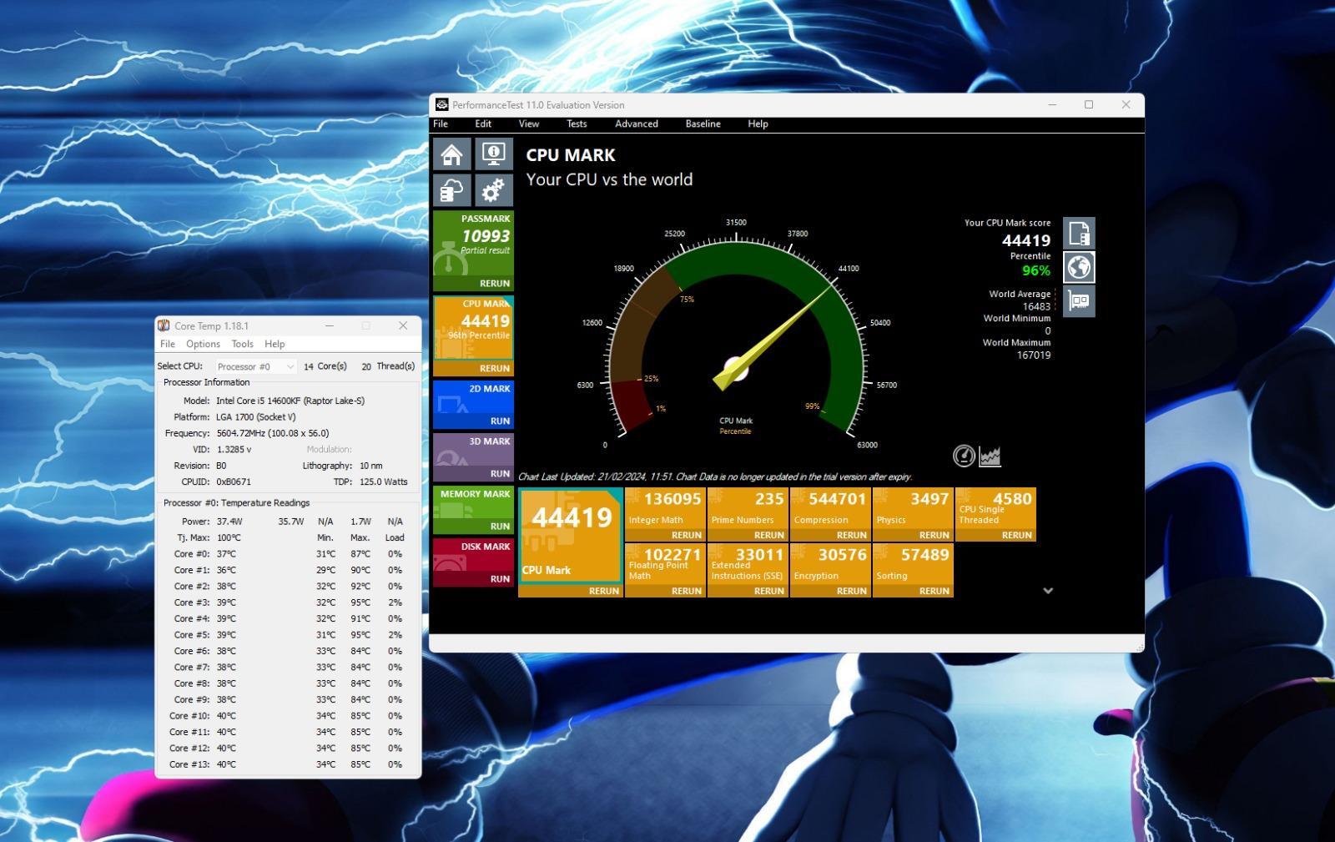This screenshot has height=842, width=1335.
Task: Open the Help menu in PerformanceTest
Action: 758,124
